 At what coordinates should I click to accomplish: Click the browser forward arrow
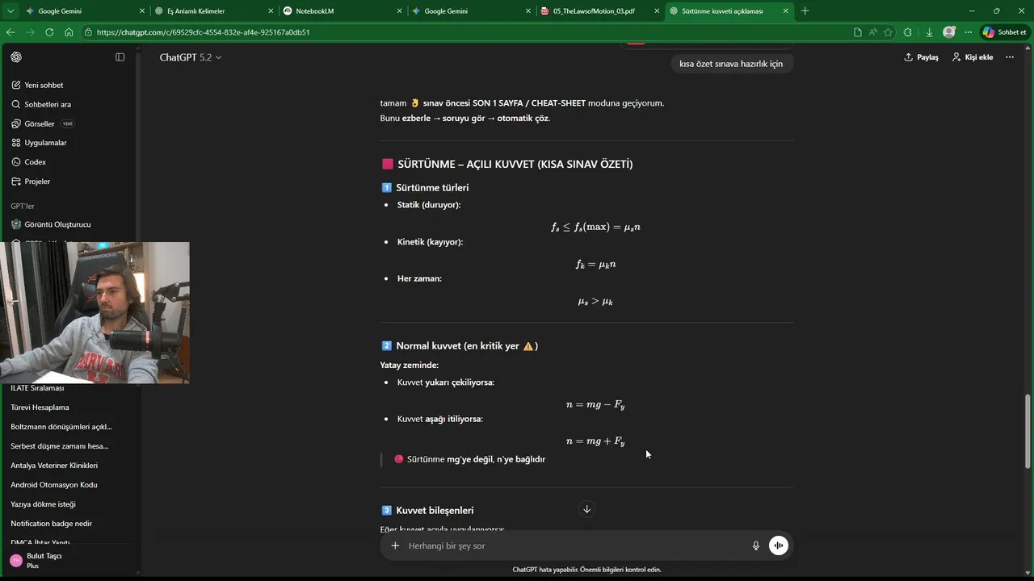pos(30,32)
